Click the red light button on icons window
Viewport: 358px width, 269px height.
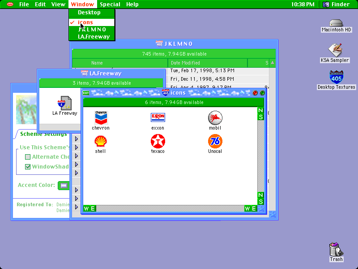point(255,93)
